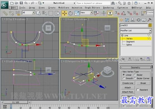This screenshot has height=109, width=155.
Task: Choose the Smooth vertex type radio
Action: pos(124,78)
